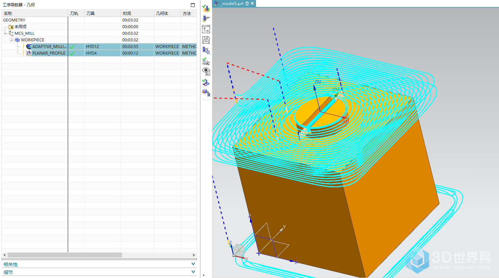Viewport: 499px width, 278px height.
Task: Collapse the WORKPIECE tree node
Action: pos(12,40)
